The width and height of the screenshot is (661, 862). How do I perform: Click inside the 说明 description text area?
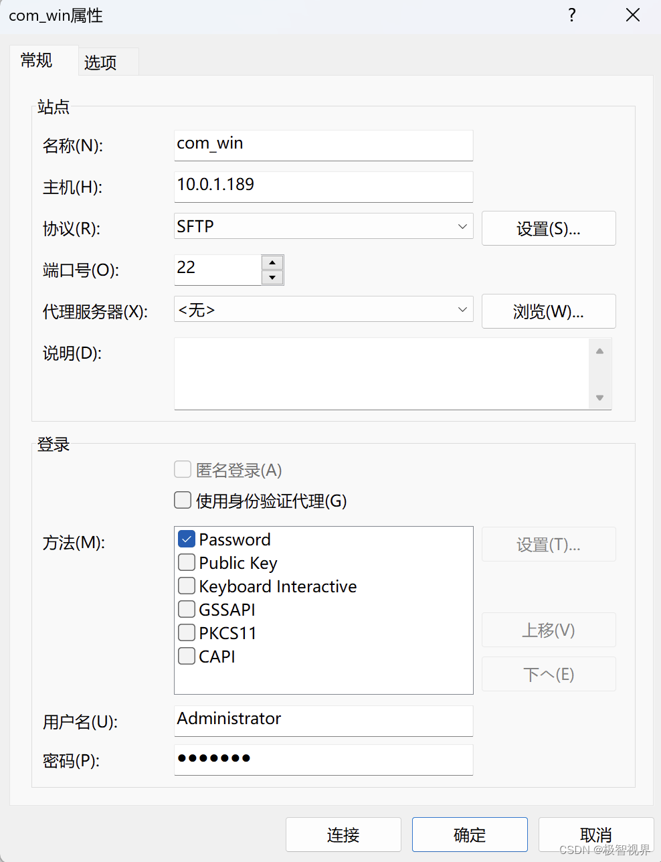click(x=381, y=373)
